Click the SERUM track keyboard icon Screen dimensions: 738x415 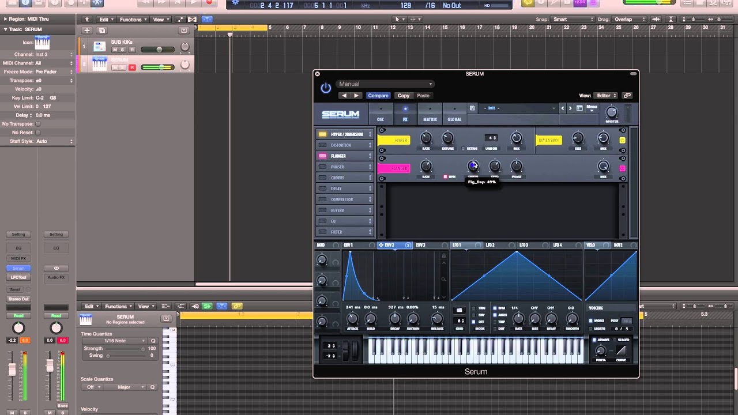[x=100, y=64]
